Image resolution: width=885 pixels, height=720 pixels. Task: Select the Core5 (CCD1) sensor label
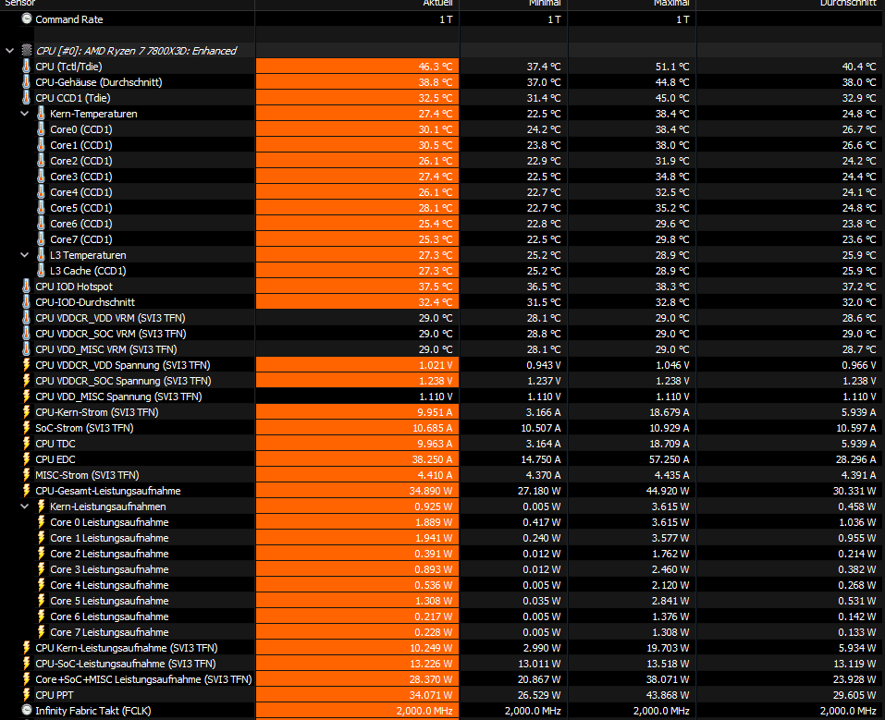tap(80, 208)
